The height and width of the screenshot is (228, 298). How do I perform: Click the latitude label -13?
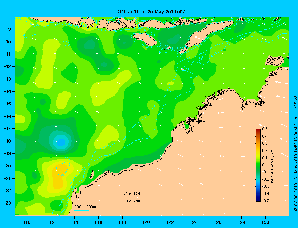click(x=9, y=79)
